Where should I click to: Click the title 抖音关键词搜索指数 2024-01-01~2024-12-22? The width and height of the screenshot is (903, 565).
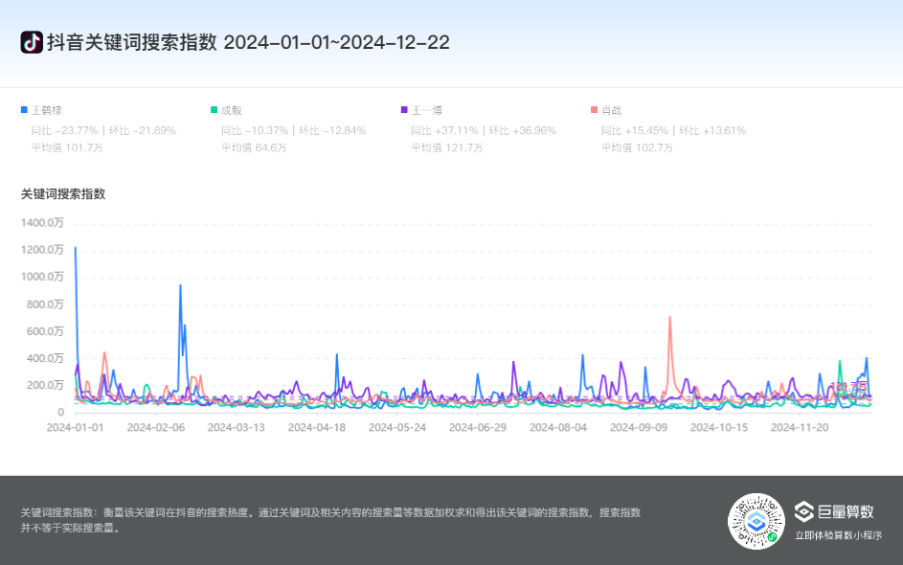[248, 42]
